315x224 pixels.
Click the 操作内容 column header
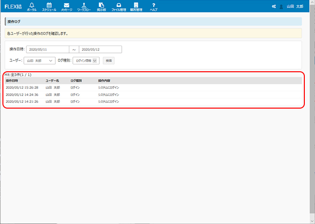coord(104,80)
